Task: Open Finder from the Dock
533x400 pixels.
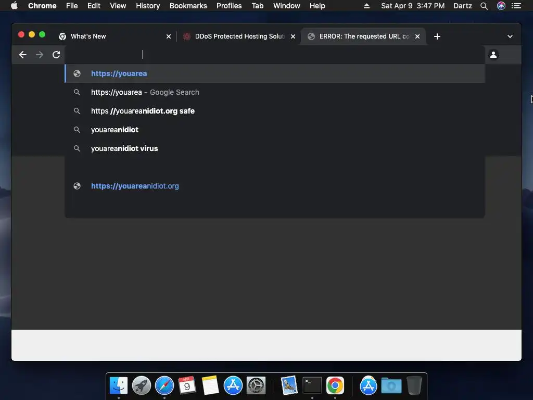Action: (x=119, y=385)
